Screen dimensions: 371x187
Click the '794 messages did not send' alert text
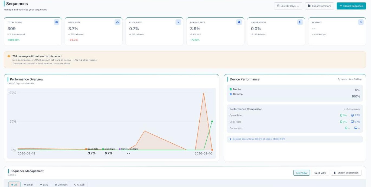point(37,56)
